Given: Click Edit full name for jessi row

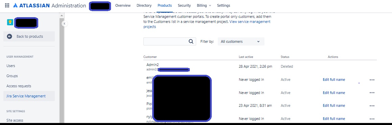Looking at the screenshot, I should click(x=334, y=93).
